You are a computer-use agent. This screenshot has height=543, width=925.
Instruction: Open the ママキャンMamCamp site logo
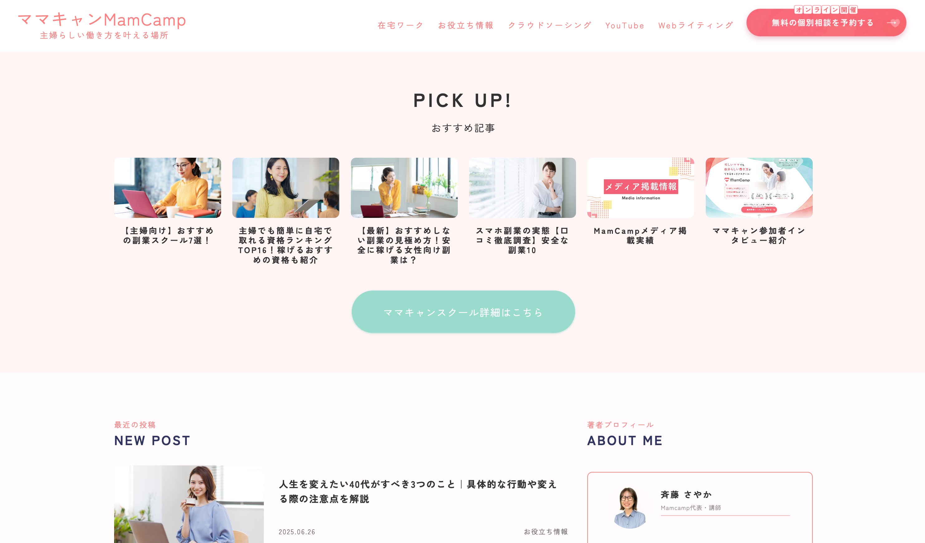(102, 25)
